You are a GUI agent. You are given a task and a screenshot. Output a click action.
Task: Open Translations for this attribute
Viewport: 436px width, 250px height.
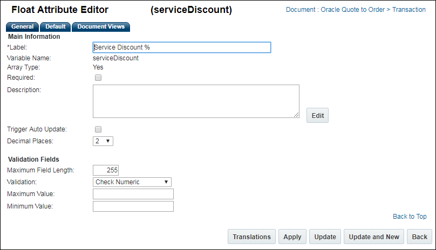[x=251, y=237]
